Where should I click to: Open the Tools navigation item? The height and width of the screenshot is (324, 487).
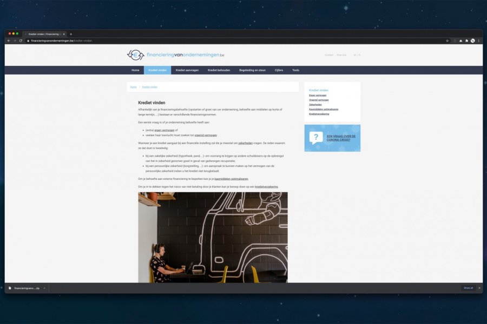click(x=295, y=70)
